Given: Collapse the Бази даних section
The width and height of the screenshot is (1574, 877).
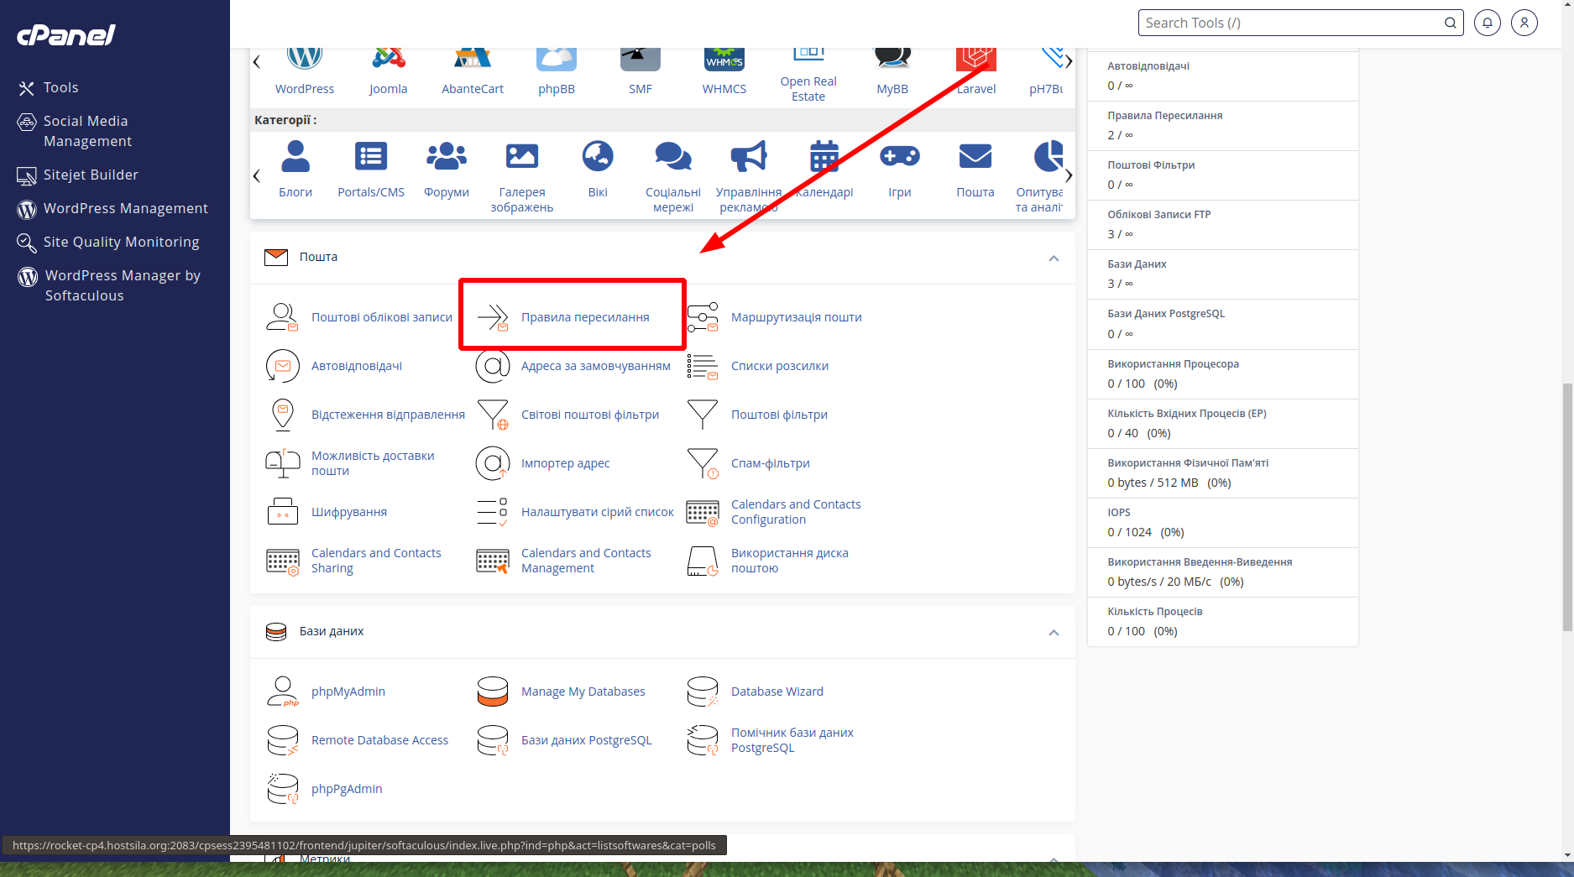Looking at the screenshot, I should click(1054, 632).
